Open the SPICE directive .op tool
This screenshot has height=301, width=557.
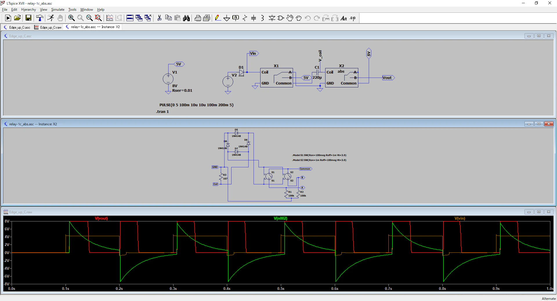[x=352, y=18]
